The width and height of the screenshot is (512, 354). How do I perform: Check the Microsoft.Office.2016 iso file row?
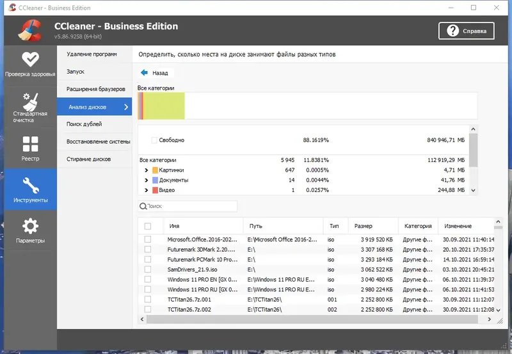148,239
